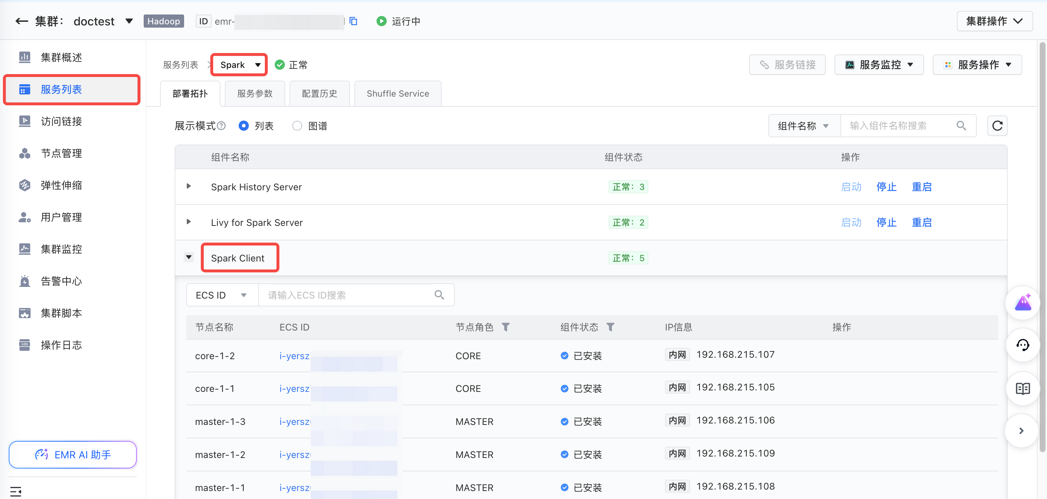The image size is (1047, 499).
Task: Click the cluster overview sidebar icon
Action: (25, 57)
